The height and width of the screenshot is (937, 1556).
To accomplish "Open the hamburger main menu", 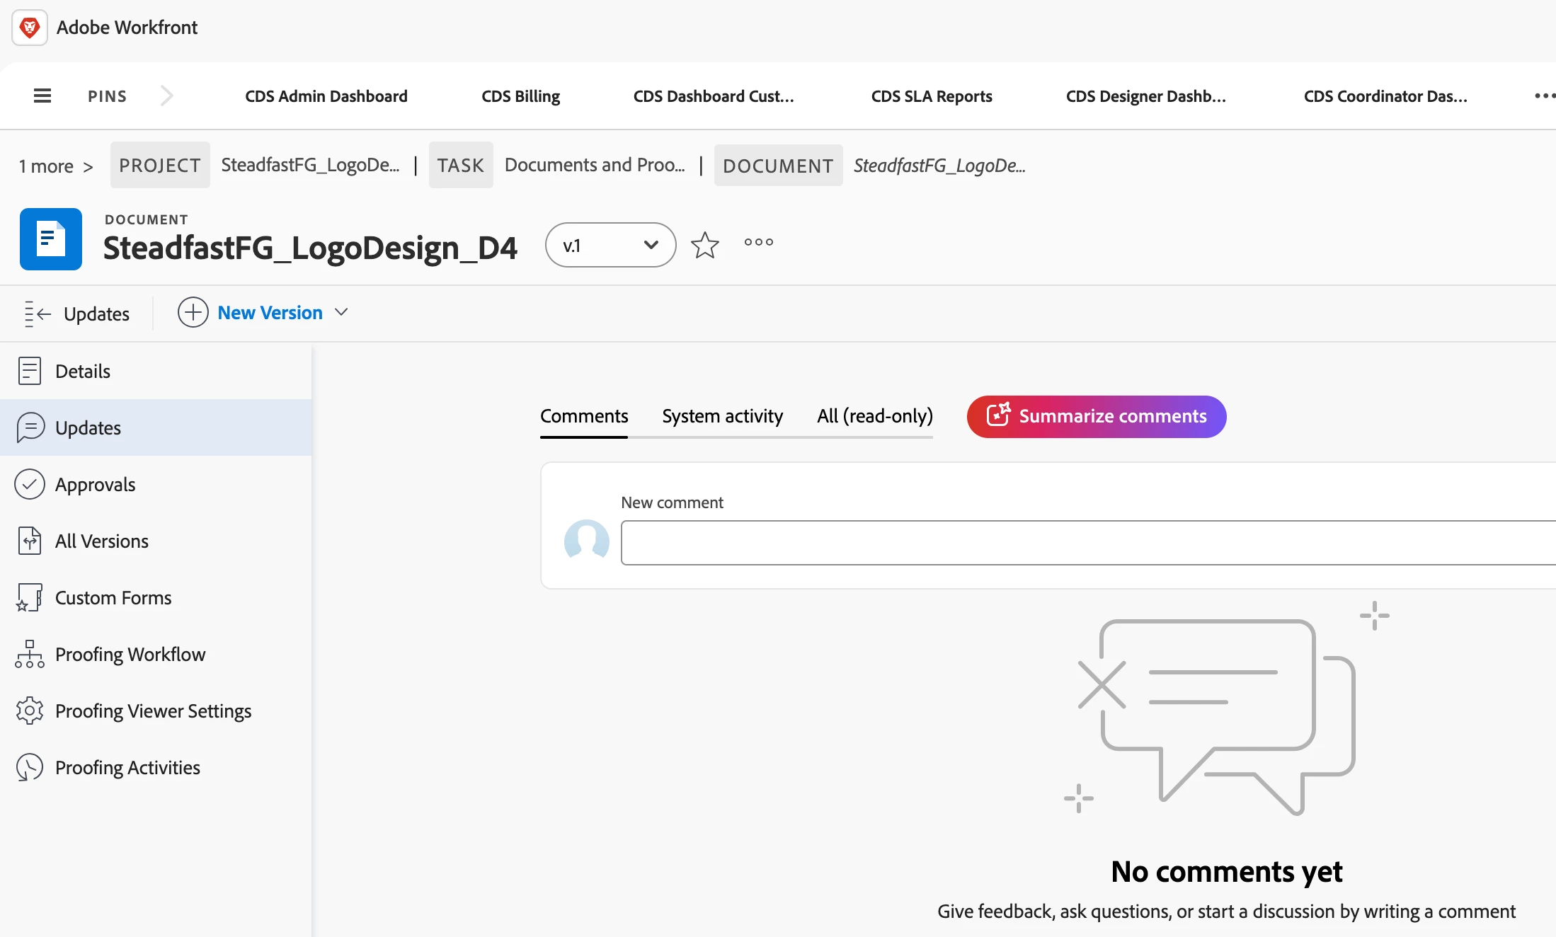I will [x=42, y=96].
